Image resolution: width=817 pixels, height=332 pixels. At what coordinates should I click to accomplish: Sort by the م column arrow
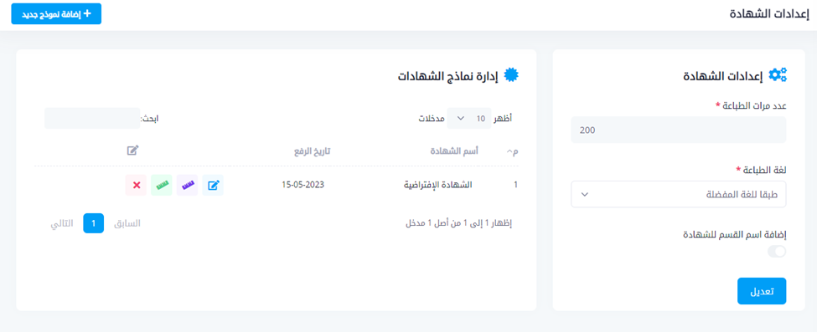coord(509,151)
